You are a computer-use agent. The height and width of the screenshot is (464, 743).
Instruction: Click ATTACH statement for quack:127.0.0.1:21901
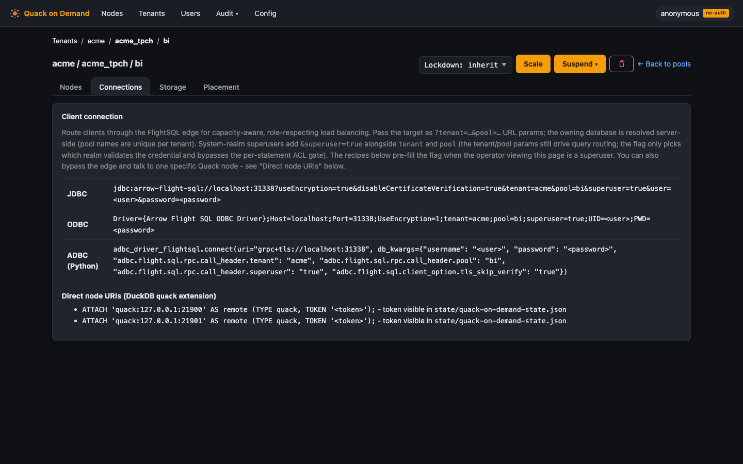click(x=229, y=321)
